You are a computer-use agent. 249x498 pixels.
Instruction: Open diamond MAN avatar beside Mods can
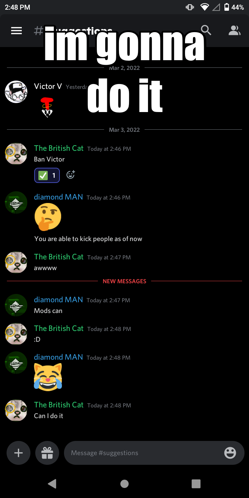click(16, 305)
